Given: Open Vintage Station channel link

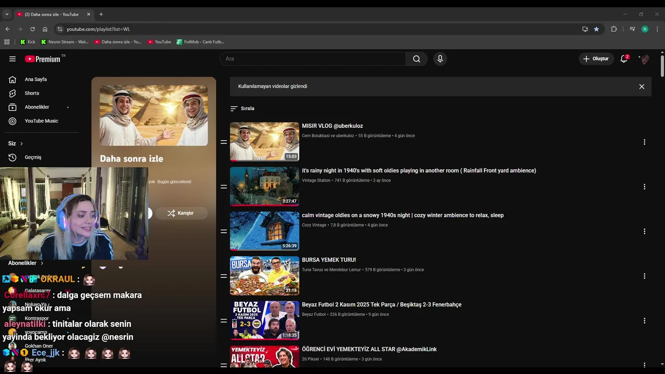Looking at the screenshot, I should click(x=316, y=180).
